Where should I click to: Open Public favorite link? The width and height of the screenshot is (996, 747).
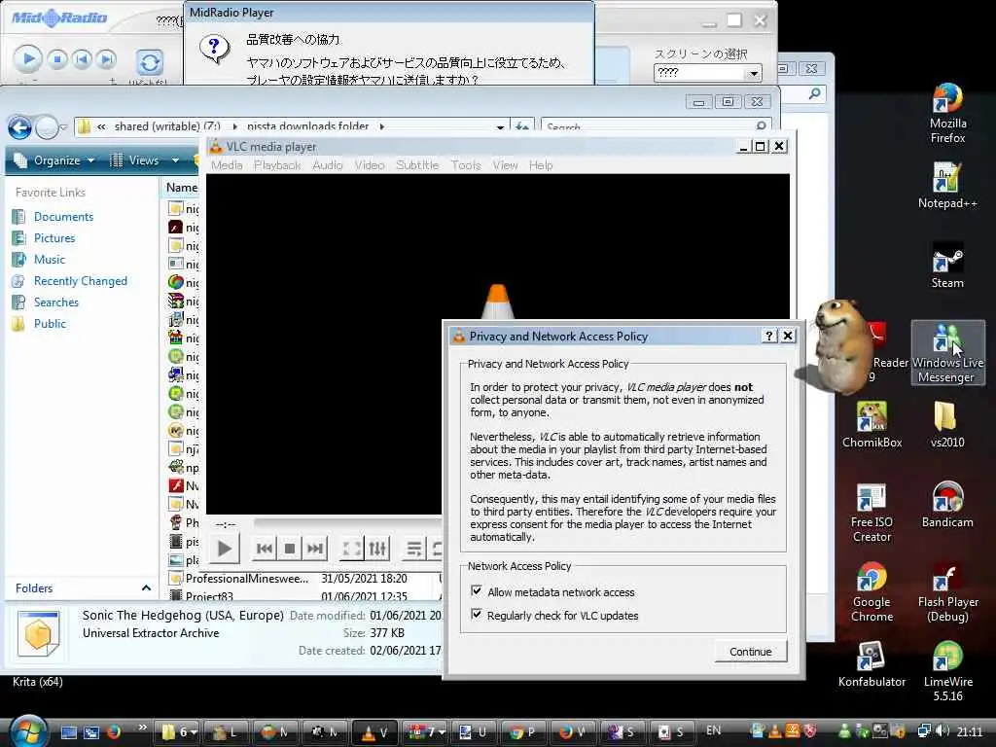tap(50, 323)
